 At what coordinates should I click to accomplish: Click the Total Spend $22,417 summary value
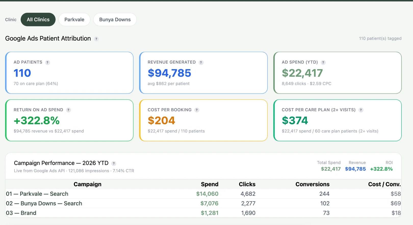[331, 169]
